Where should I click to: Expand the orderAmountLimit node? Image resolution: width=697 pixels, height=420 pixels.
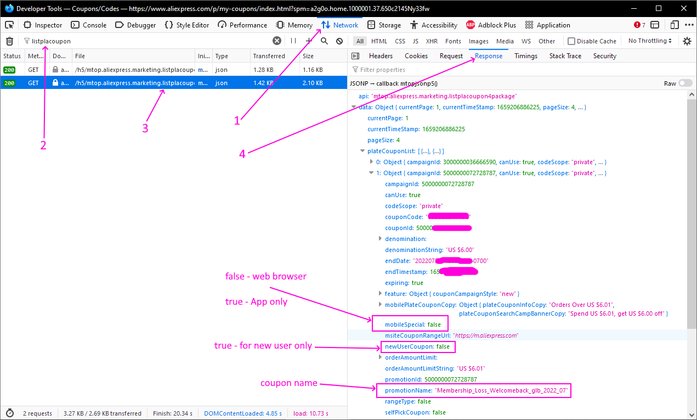[x=380, y=357]
